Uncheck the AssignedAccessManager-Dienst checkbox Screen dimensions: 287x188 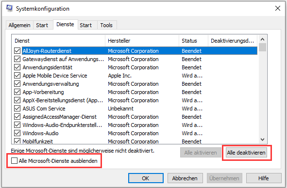pos(17,117)
